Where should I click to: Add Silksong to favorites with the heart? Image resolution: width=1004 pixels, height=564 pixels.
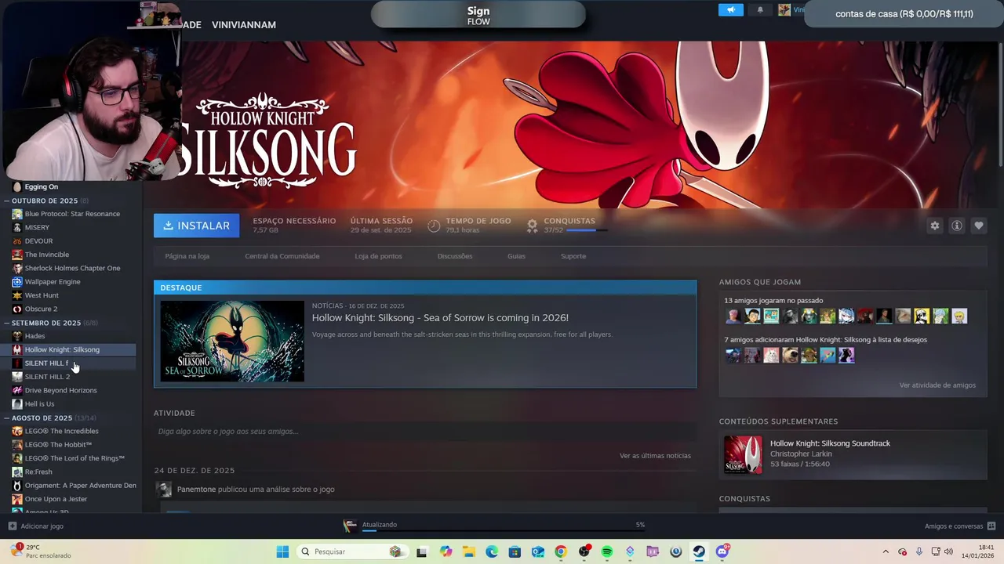click(978, 226)
